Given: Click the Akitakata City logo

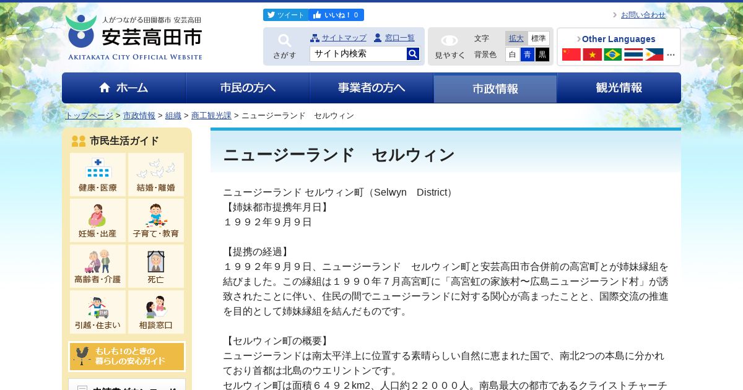Looking at the screenshot, I should [134, 38].
